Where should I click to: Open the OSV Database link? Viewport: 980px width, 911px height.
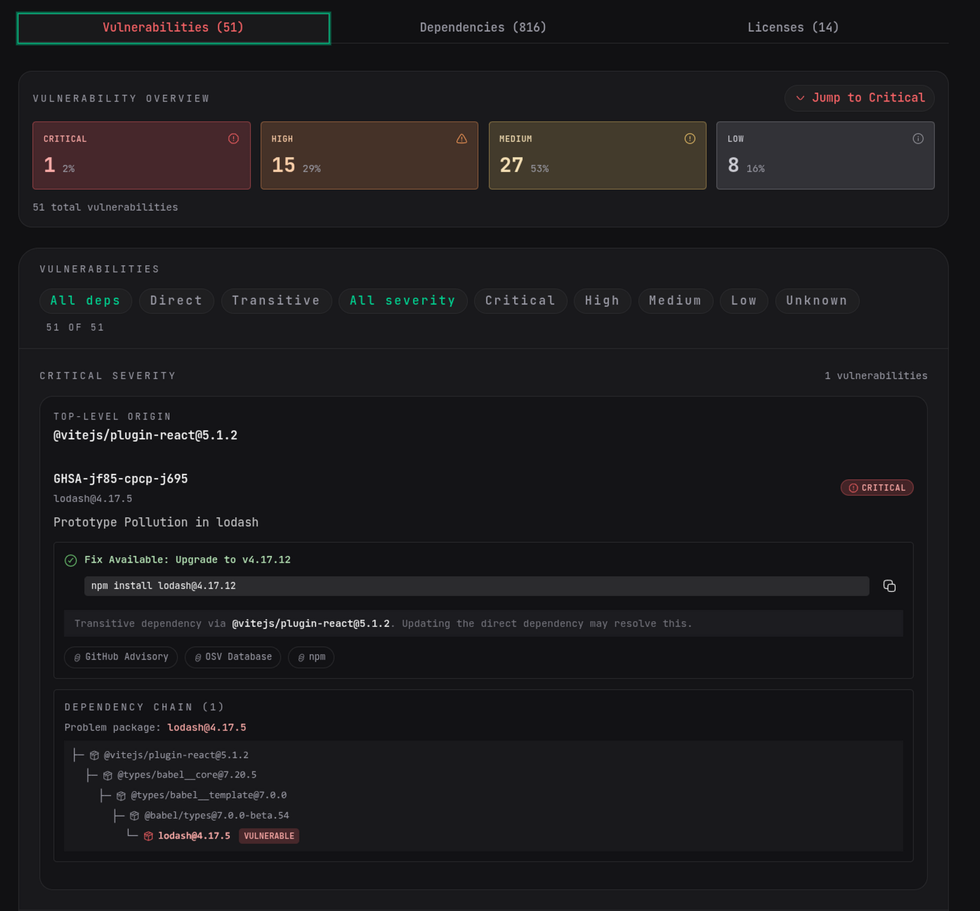point(232,657)
